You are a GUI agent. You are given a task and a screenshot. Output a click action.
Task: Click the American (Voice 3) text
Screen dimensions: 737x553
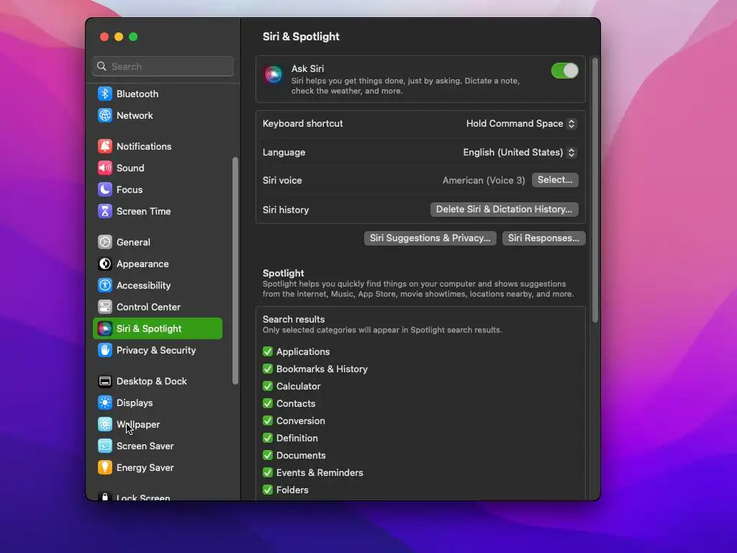(x=484, y=181)
